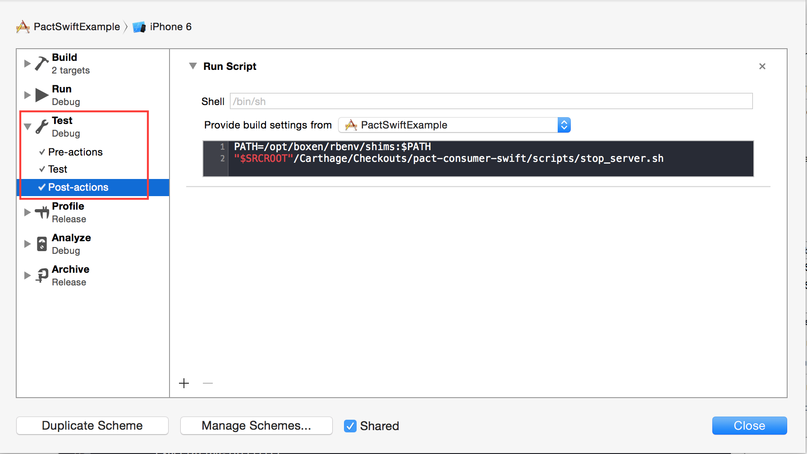Open the build settings source dropdown

click(454, 125)
